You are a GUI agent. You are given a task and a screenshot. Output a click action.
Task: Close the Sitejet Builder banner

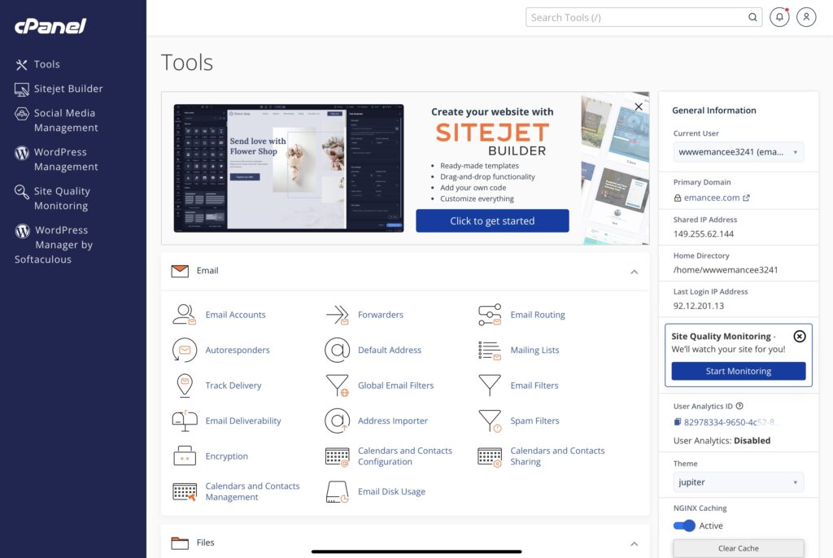click(x=639, y=107)
